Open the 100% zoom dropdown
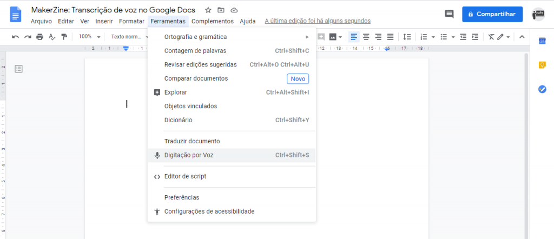 pyautogui.click(x=90, y=37)
